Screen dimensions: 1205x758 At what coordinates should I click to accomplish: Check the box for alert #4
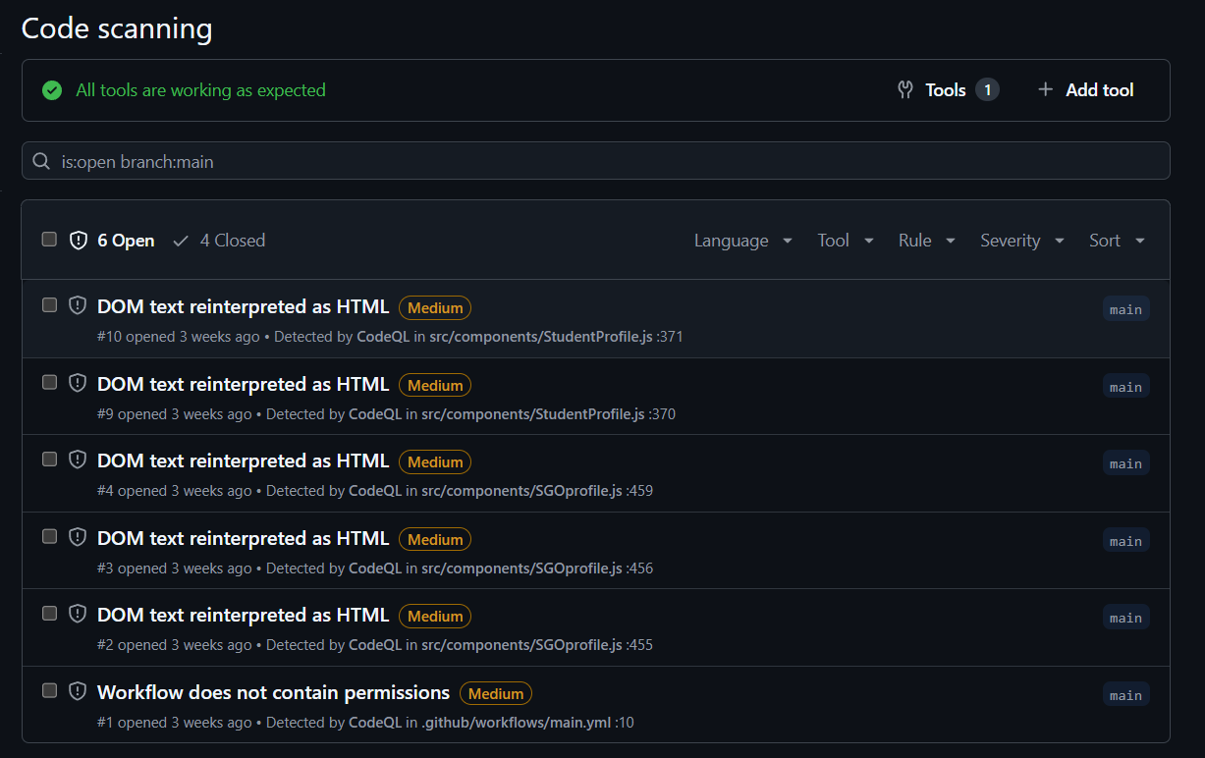coord(49,460)
